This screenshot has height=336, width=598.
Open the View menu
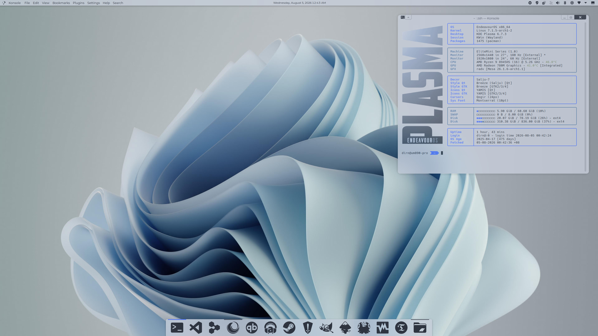pos(45,3)
